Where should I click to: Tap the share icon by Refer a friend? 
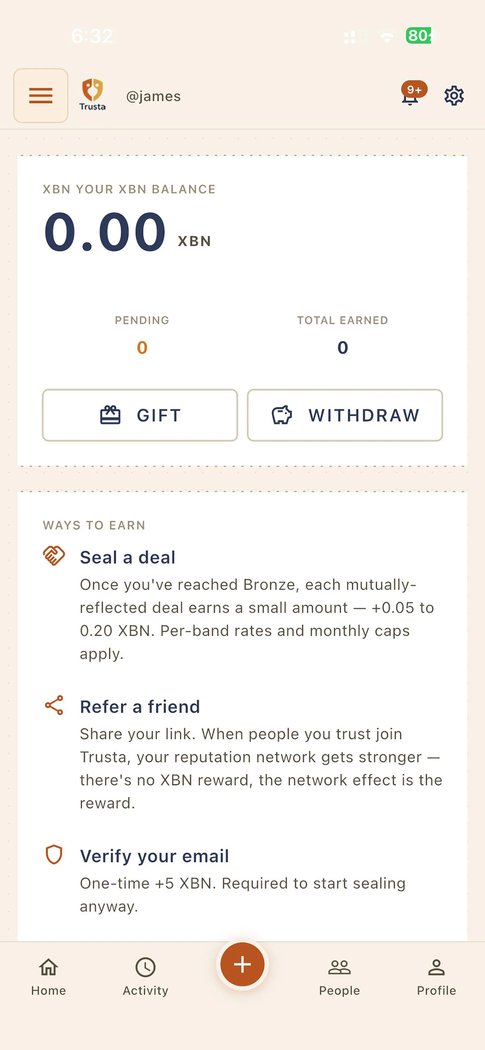(54, 705)
